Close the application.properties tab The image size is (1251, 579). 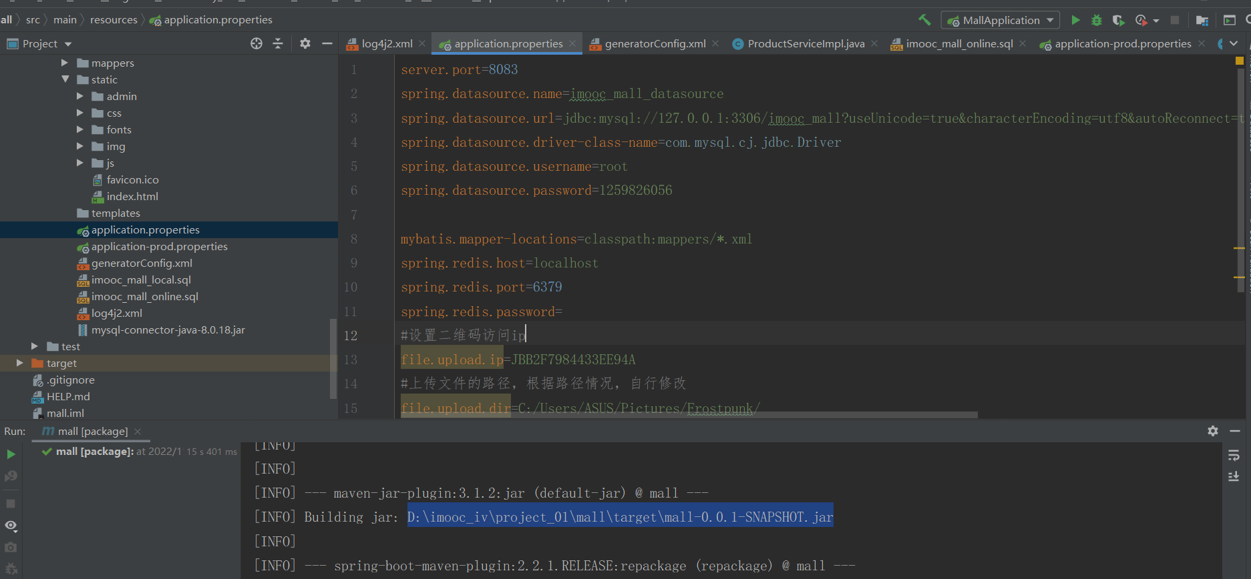(x=572, y=43)
